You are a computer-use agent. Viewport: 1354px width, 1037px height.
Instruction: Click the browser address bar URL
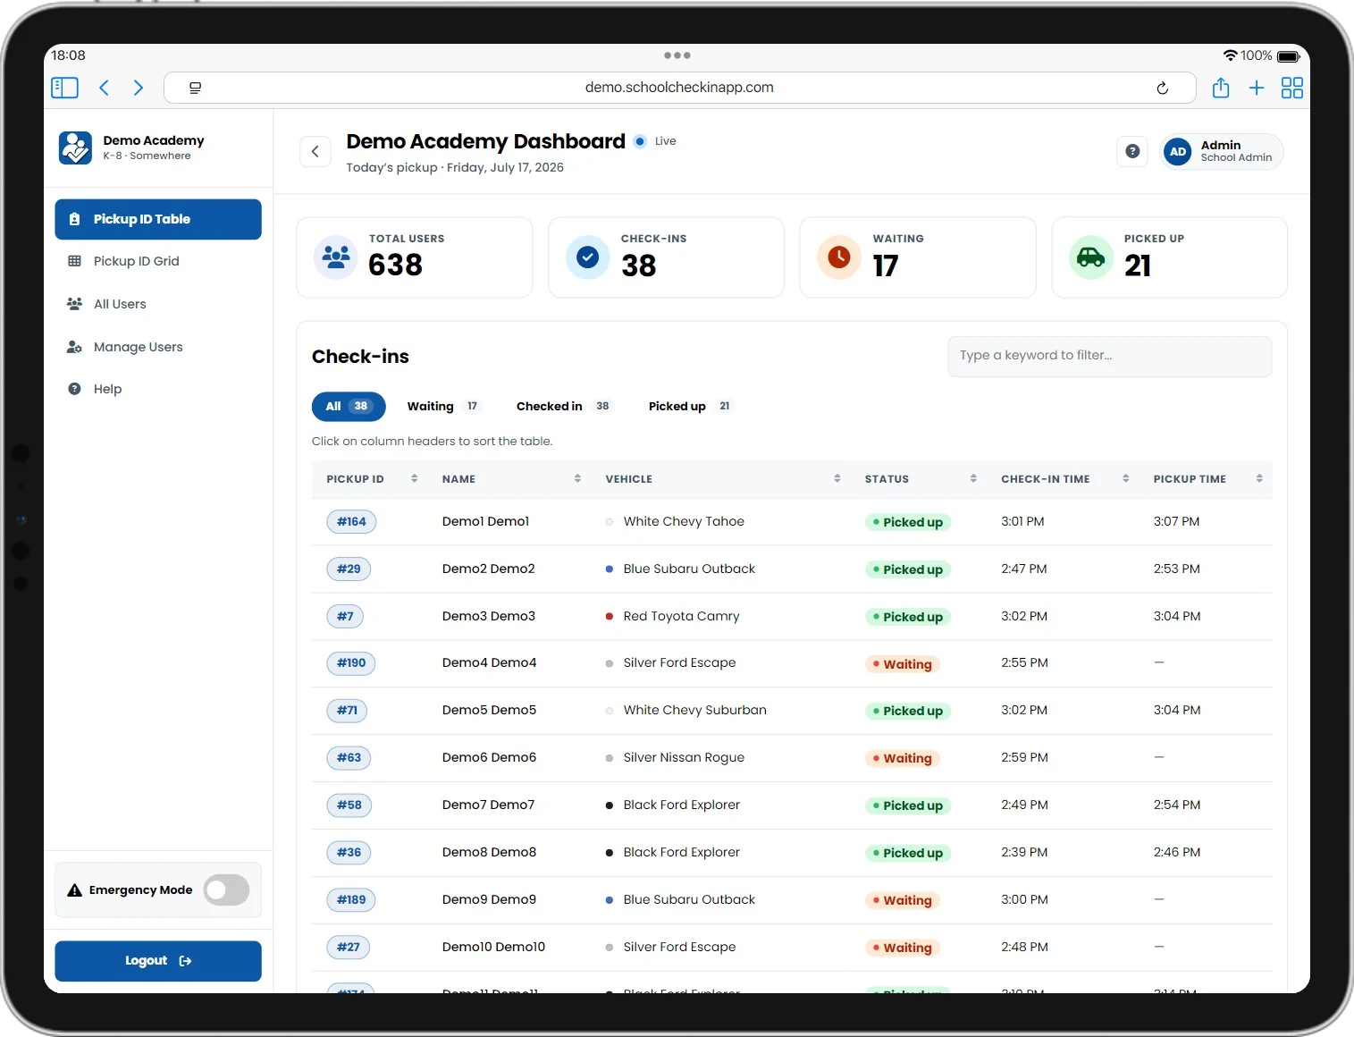pyautogui.click(x=679, y=88)
